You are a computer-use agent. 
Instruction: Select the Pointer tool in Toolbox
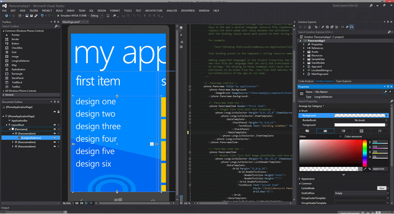[x=15, y=35]
